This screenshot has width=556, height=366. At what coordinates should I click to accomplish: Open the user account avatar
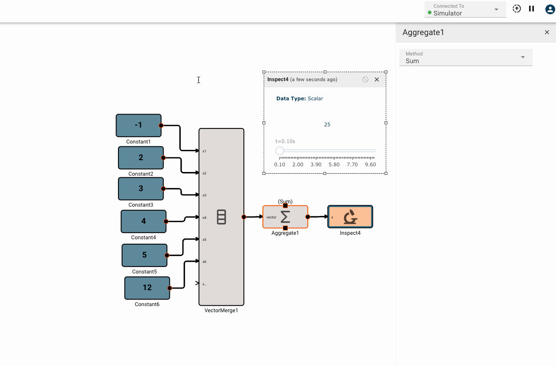(x=550, y=9)
